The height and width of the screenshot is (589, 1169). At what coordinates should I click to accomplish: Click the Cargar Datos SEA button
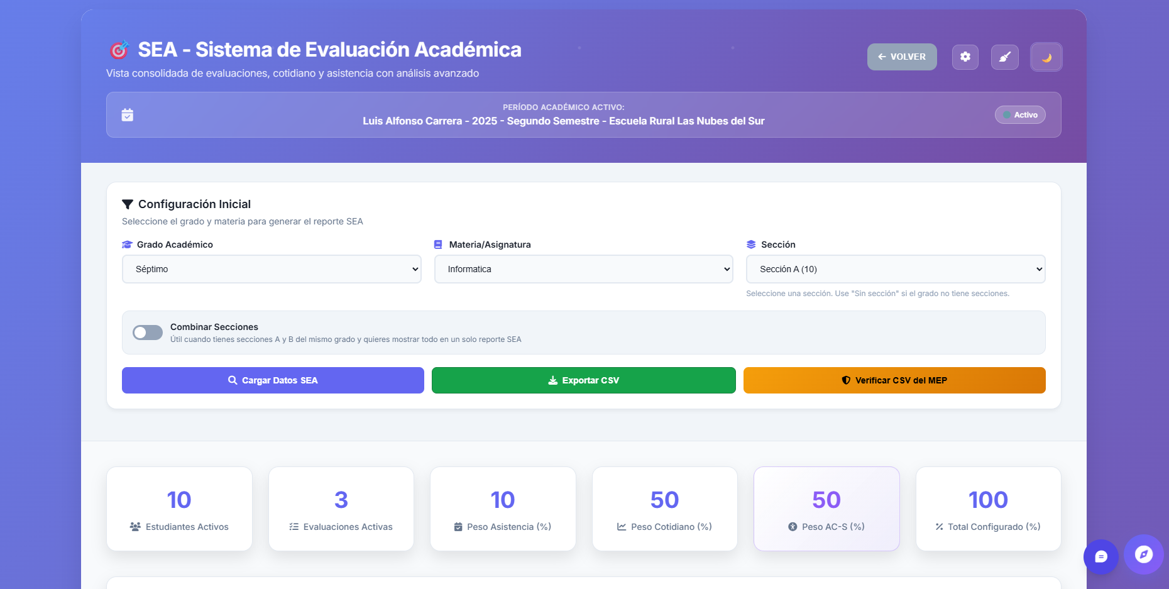[273, 380]
